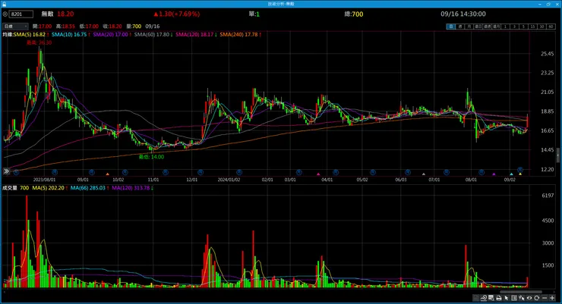562x304 pixels.
Task: Click the MA(120) 313.78 volume legend
Action: coord(131,188)
